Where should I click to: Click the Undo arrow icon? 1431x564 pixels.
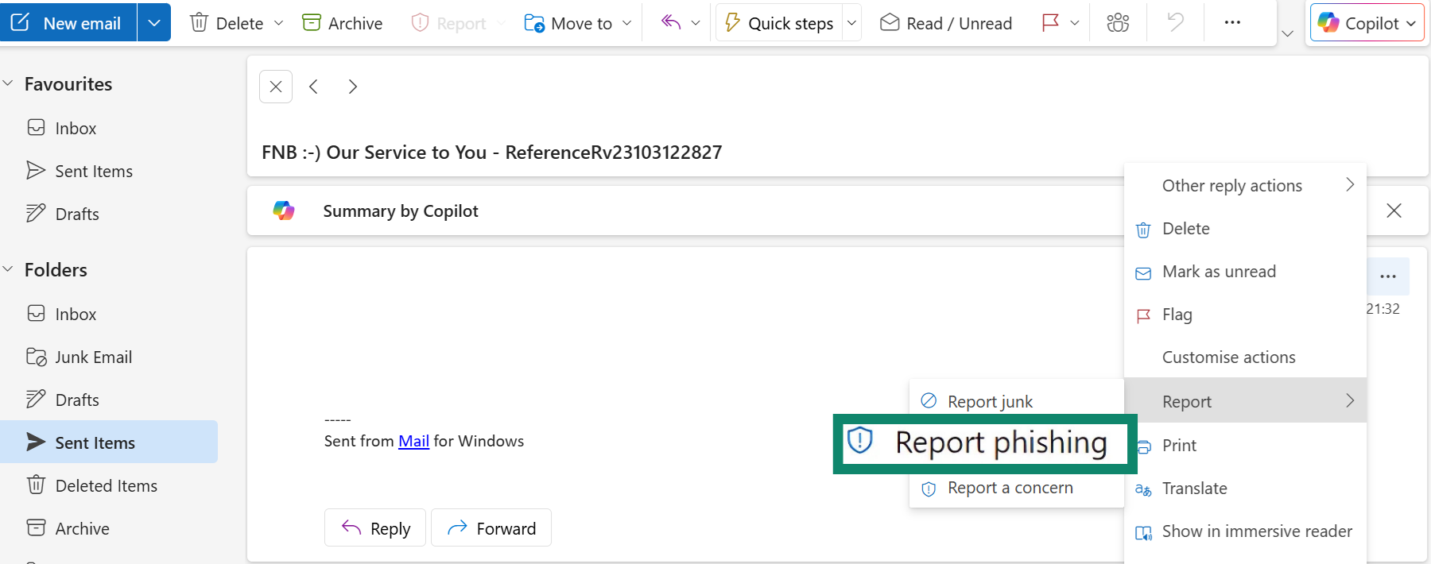[x=1175, y=23]
